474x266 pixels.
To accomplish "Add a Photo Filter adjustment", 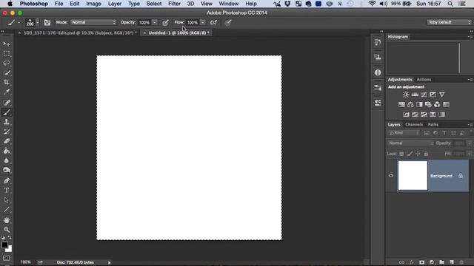I will pos(428,104).
